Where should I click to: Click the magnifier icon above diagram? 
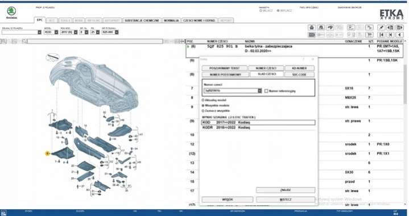point(24,41)
